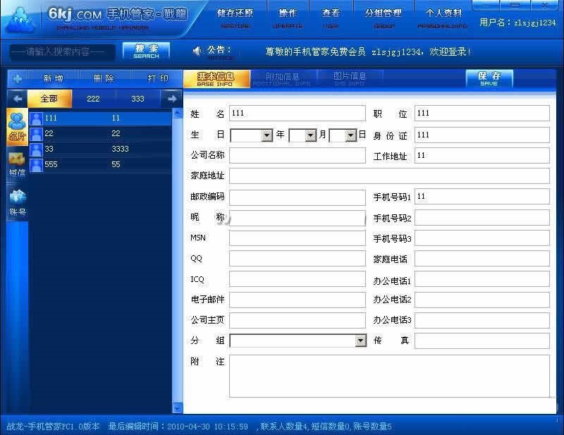Click the 传真 fax field
The image size is (564, 435).
pyautogui.click(x=482, y=341)
